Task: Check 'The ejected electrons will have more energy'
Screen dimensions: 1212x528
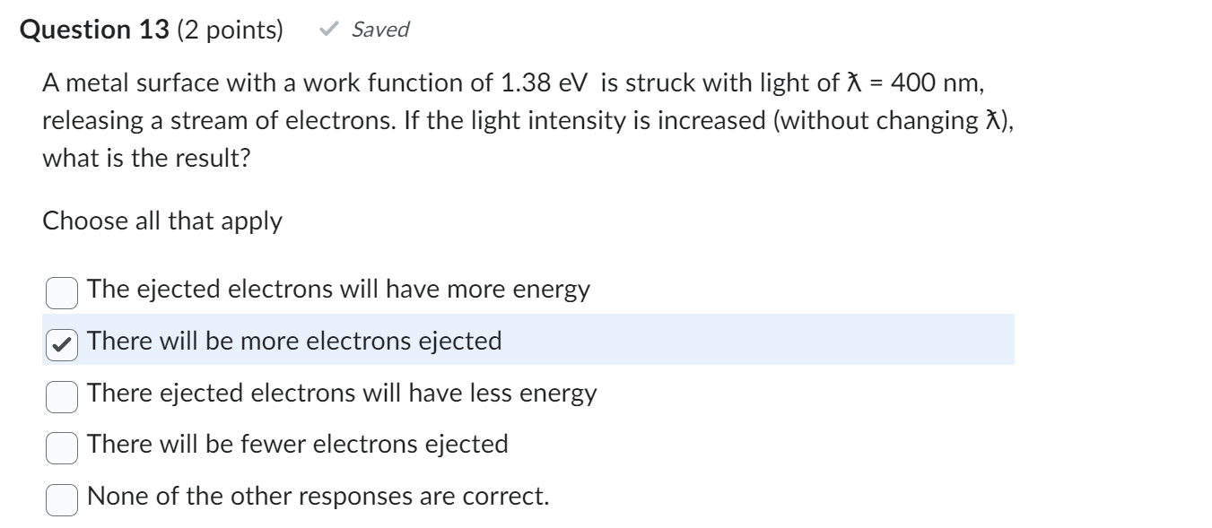Action: [61, 290]
